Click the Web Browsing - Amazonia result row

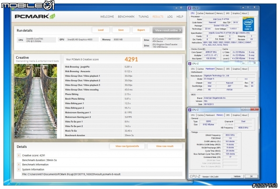[123, 71]
